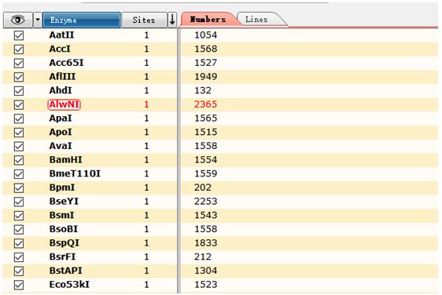Select the ApaI enzyme name
This screenshot has height=295, width=442.
(x=61, y=118)
